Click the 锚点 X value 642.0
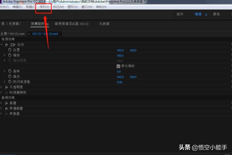 (120, 77)
